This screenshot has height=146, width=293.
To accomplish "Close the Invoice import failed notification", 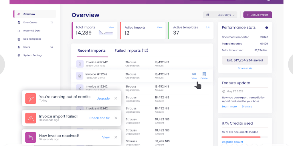I will (116, 118).
